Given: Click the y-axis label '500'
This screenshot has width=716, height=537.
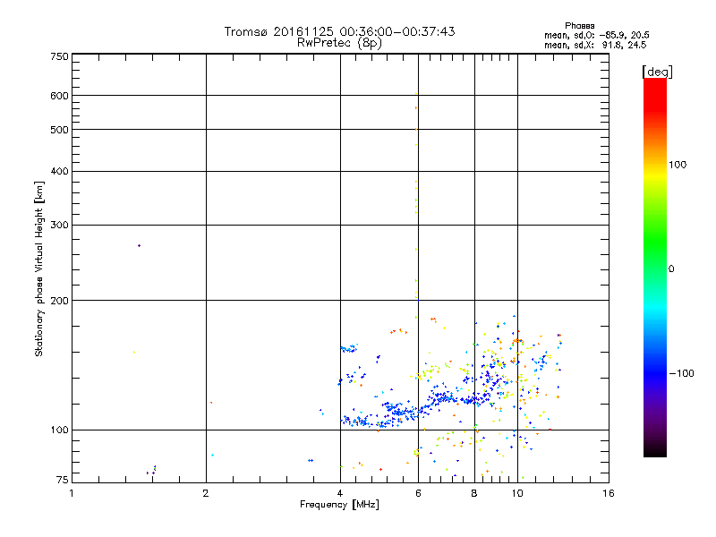Looking at the screenshot, I should 59,130.
